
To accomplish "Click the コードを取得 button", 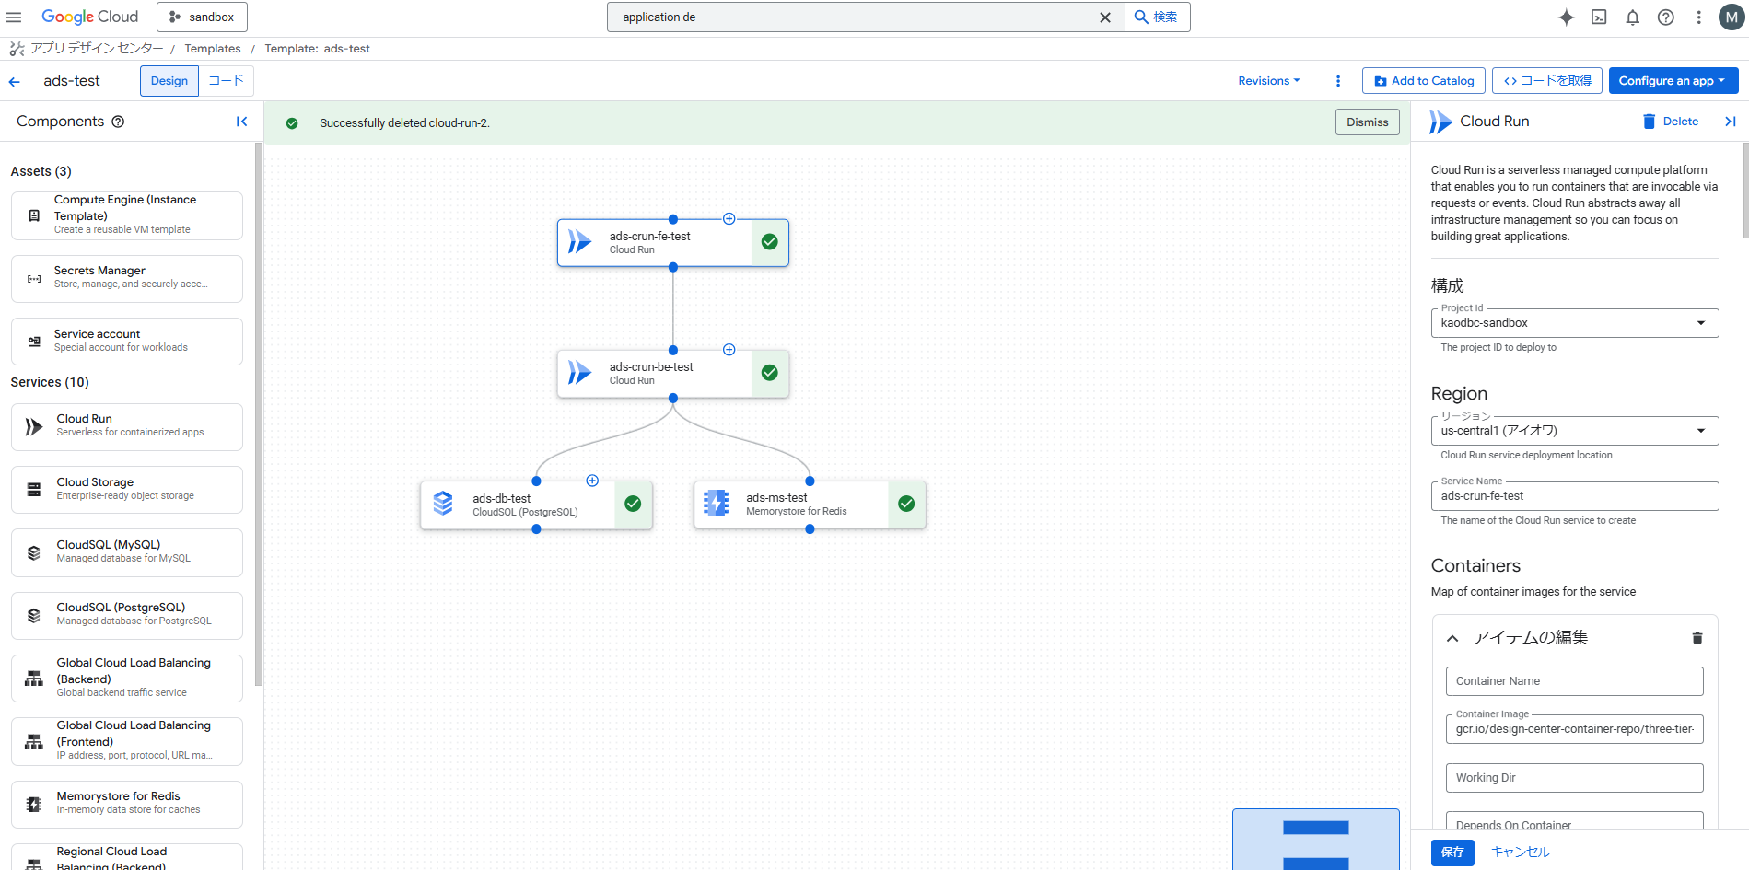I will [1547, 81].
